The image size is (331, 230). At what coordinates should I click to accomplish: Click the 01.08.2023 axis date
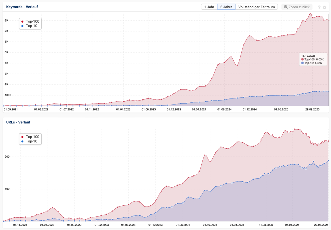(149, 109)
